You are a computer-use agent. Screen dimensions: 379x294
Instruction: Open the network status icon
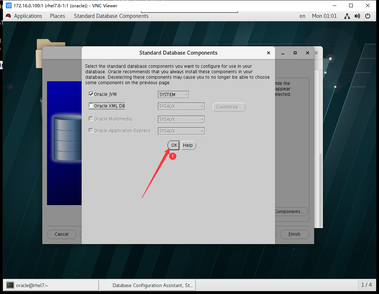347,16
